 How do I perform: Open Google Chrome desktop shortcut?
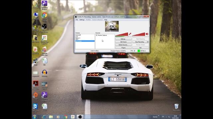click(44, 17)
